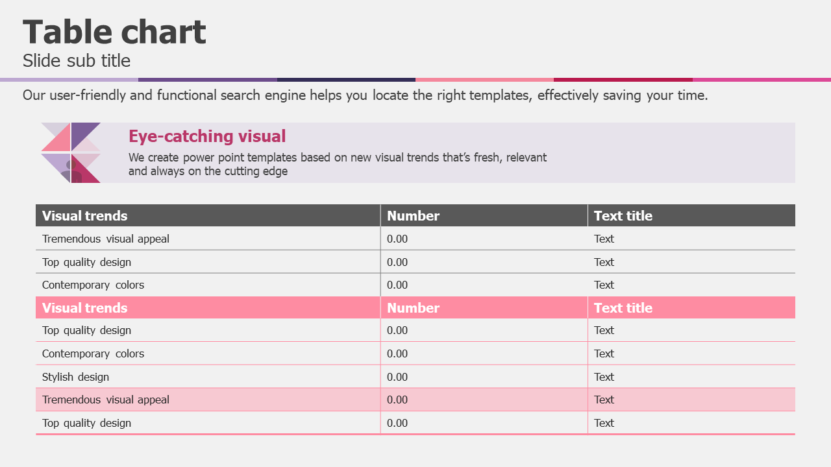Click the light purple segment of the color bar
This screenshot has height=467, width=831.
[69, 80]
